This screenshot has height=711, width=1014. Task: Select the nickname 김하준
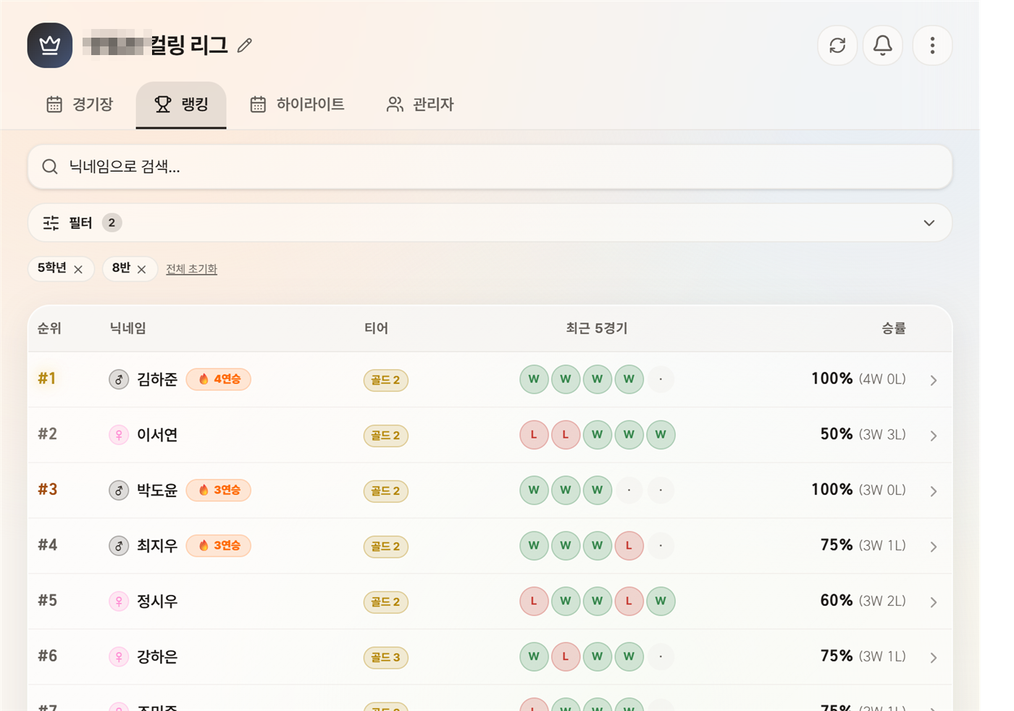click(157, 379)
